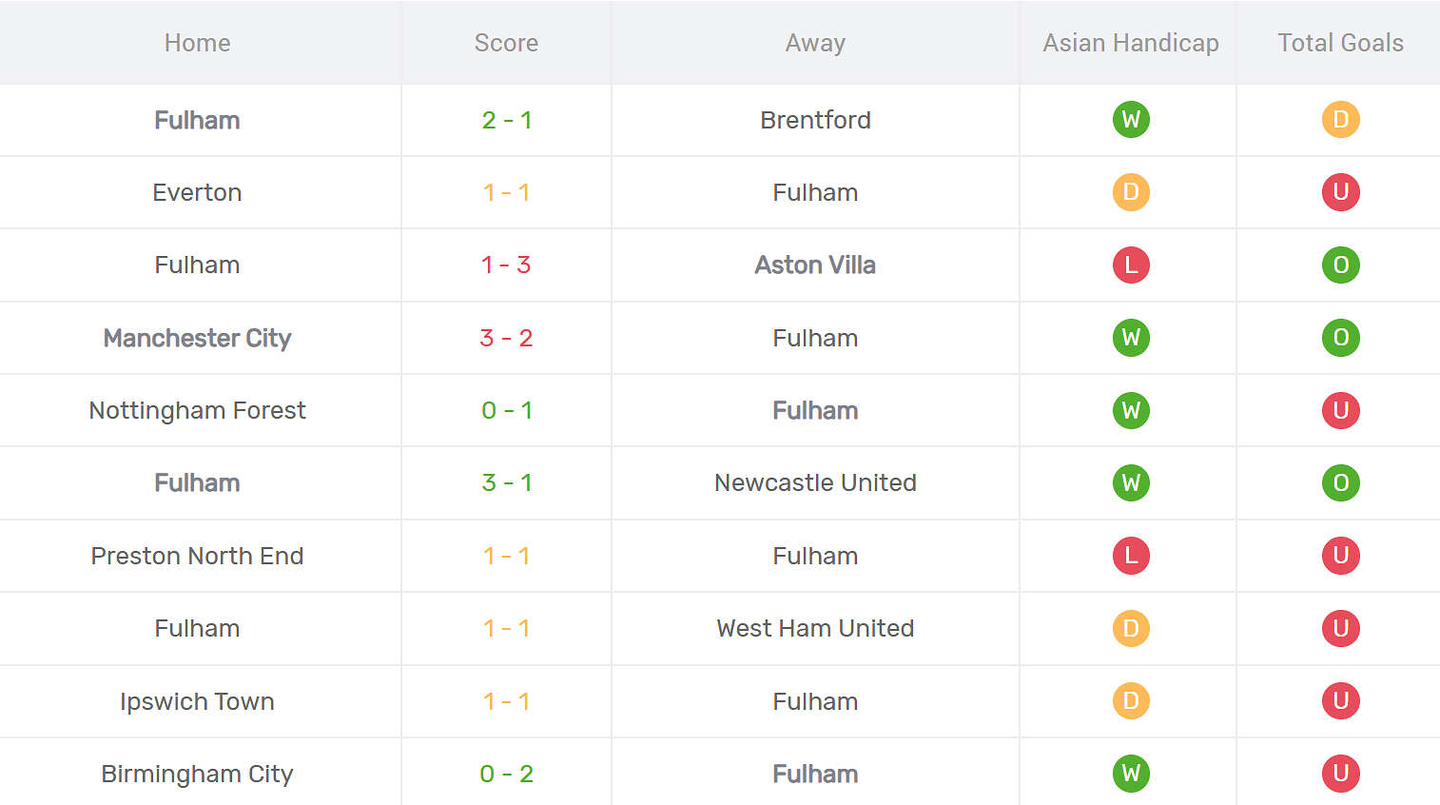This screenshot has height=805, width=1440.
Task: Click the red L handicap badge for Aston Villa match
Action: [x=1131, y=265]
